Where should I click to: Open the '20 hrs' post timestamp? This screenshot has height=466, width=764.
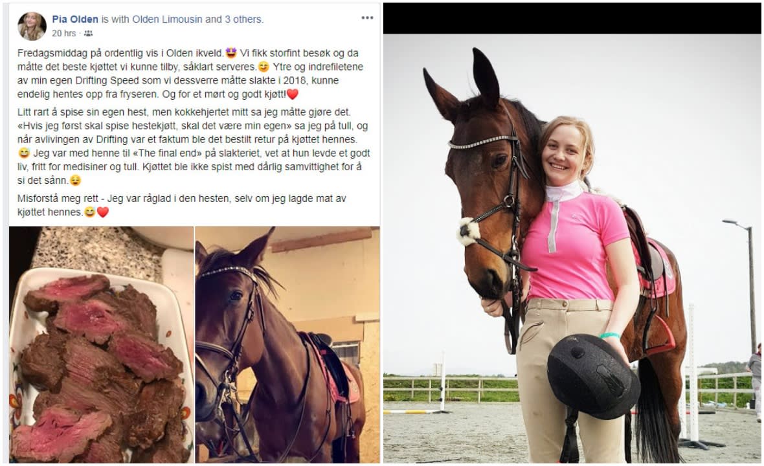click(x=64, y=34)
